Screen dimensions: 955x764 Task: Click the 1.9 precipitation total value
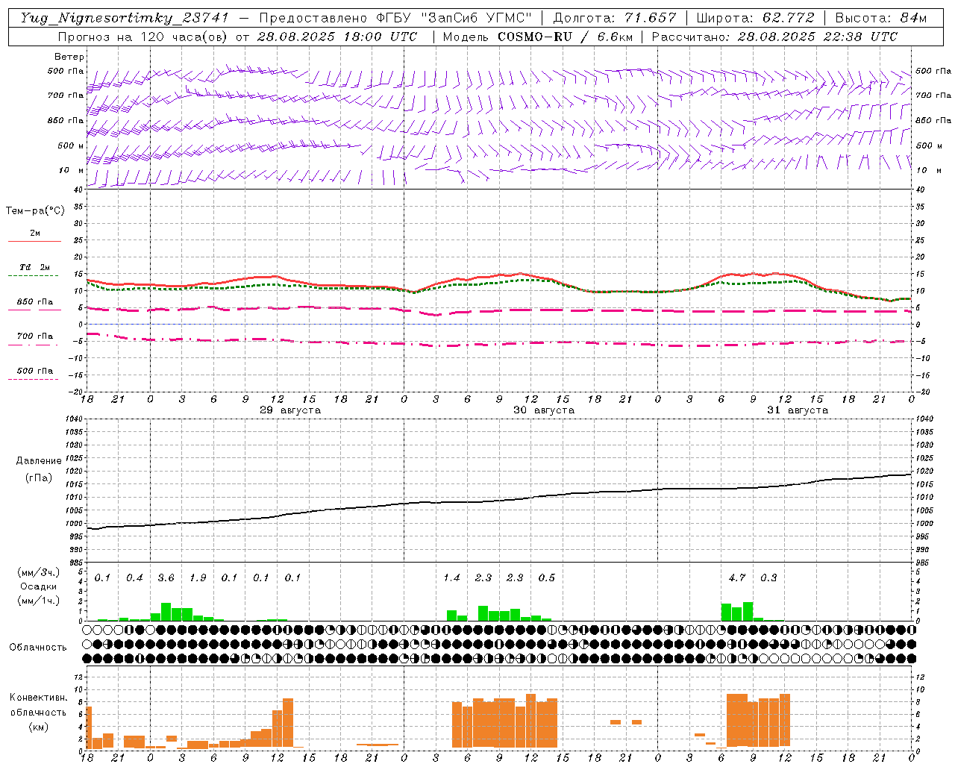[x=198, y=578]
